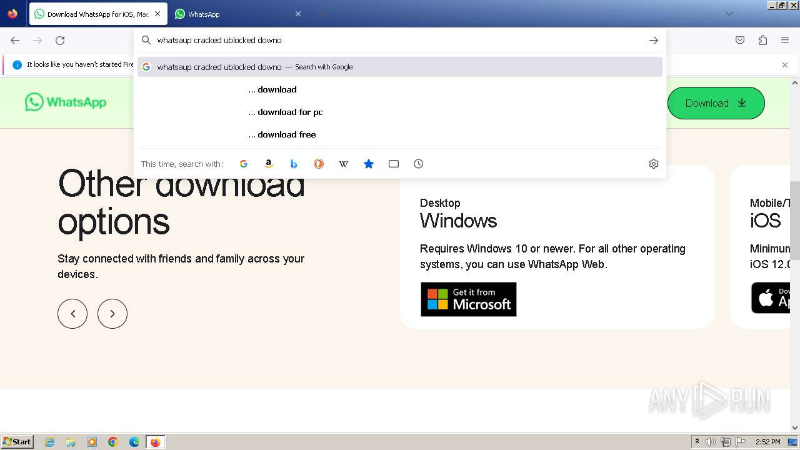This screenshot has width=800, height=450.
Task: Dismiss the Firefox notification bar
Action: 785,64
